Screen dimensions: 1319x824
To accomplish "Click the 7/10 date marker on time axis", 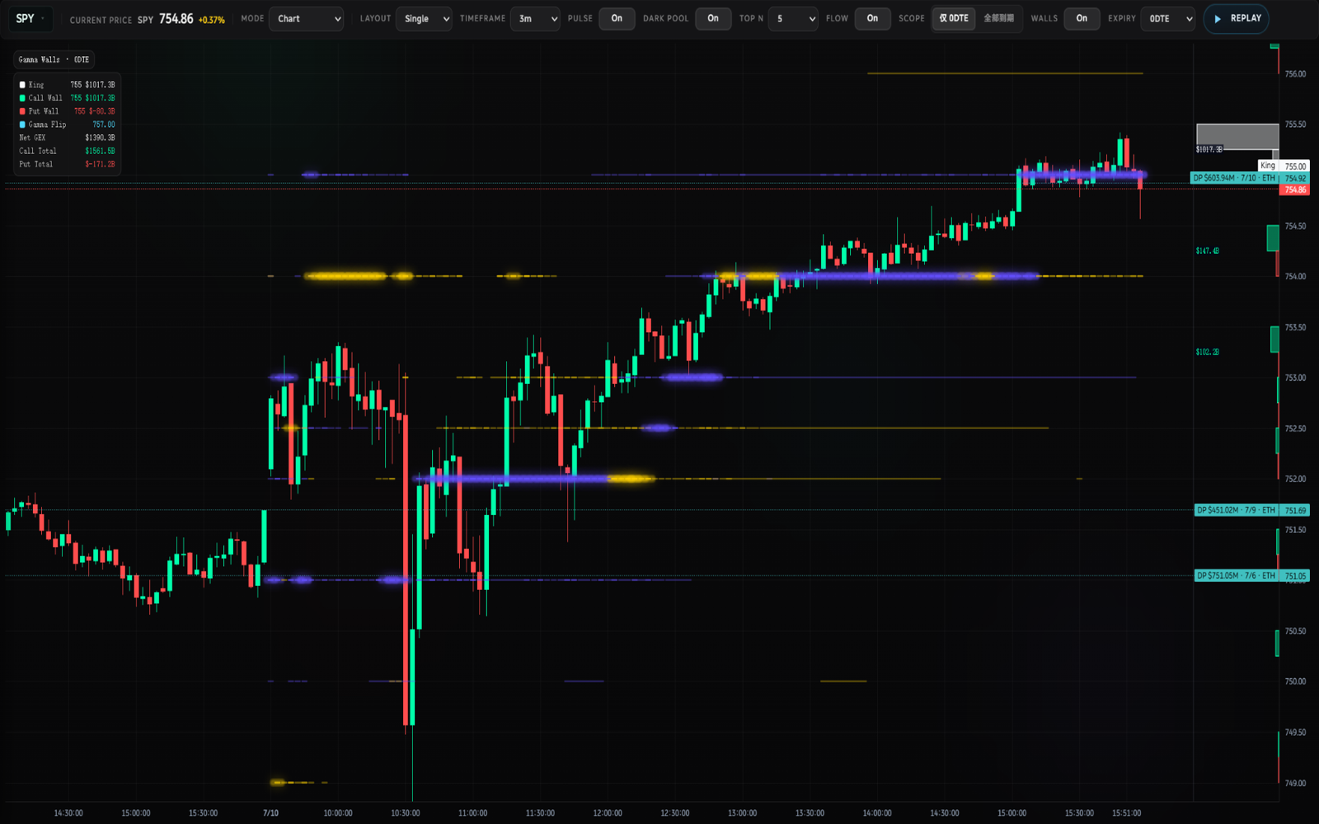I will click(x=270, y=813).
